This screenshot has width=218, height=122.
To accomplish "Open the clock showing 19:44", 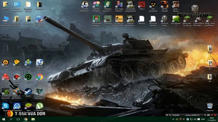I will coord(212,119).
